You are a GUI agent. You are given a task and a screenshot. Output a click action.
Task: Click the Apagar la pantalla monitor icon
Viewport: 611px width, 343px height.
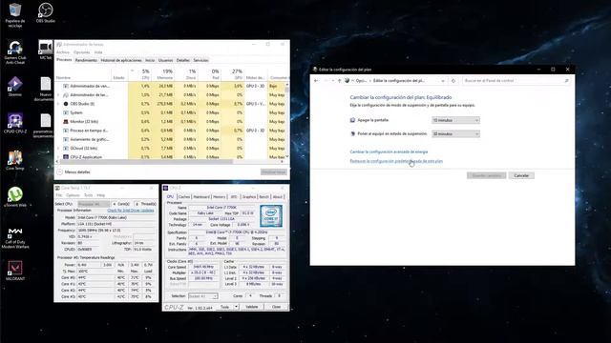point(352,120)
